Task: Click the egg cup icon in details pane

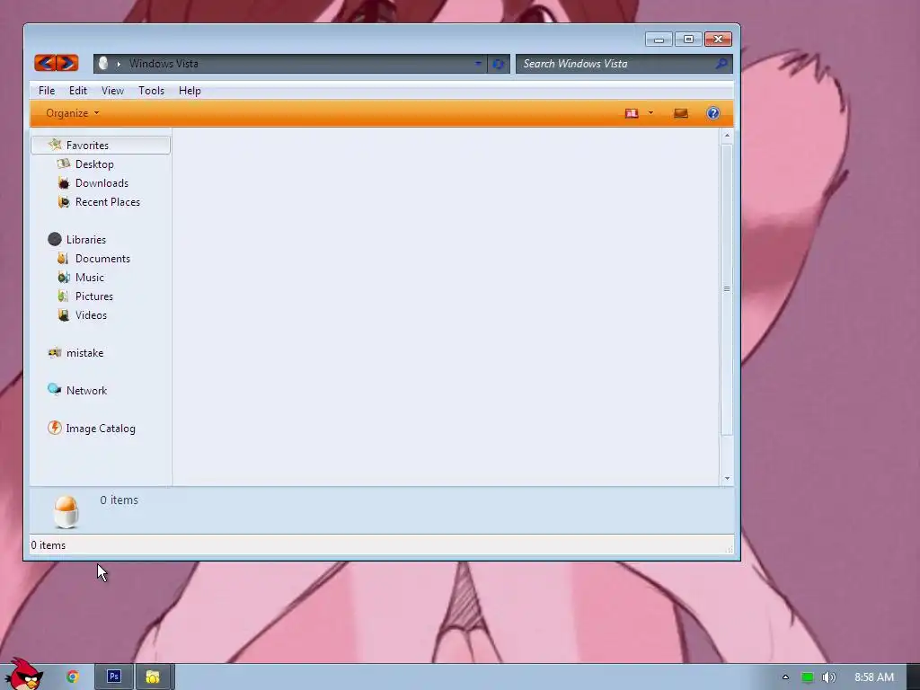Action: click(x=66, y=511)
